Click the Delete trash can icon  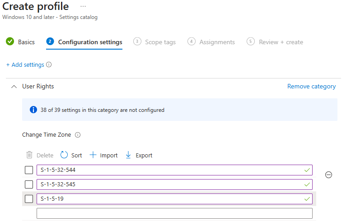pos(29,155)
